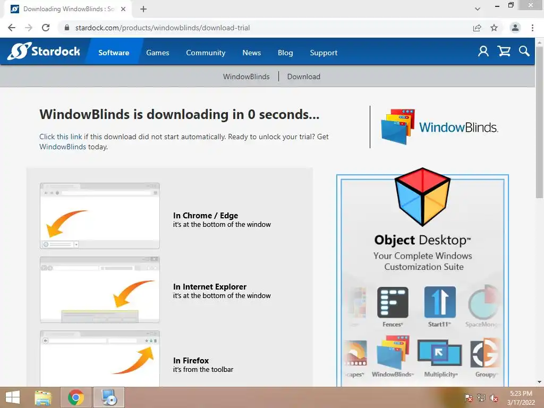Click the muted volume tray icon
544x408 pixels.
[494, 398]
